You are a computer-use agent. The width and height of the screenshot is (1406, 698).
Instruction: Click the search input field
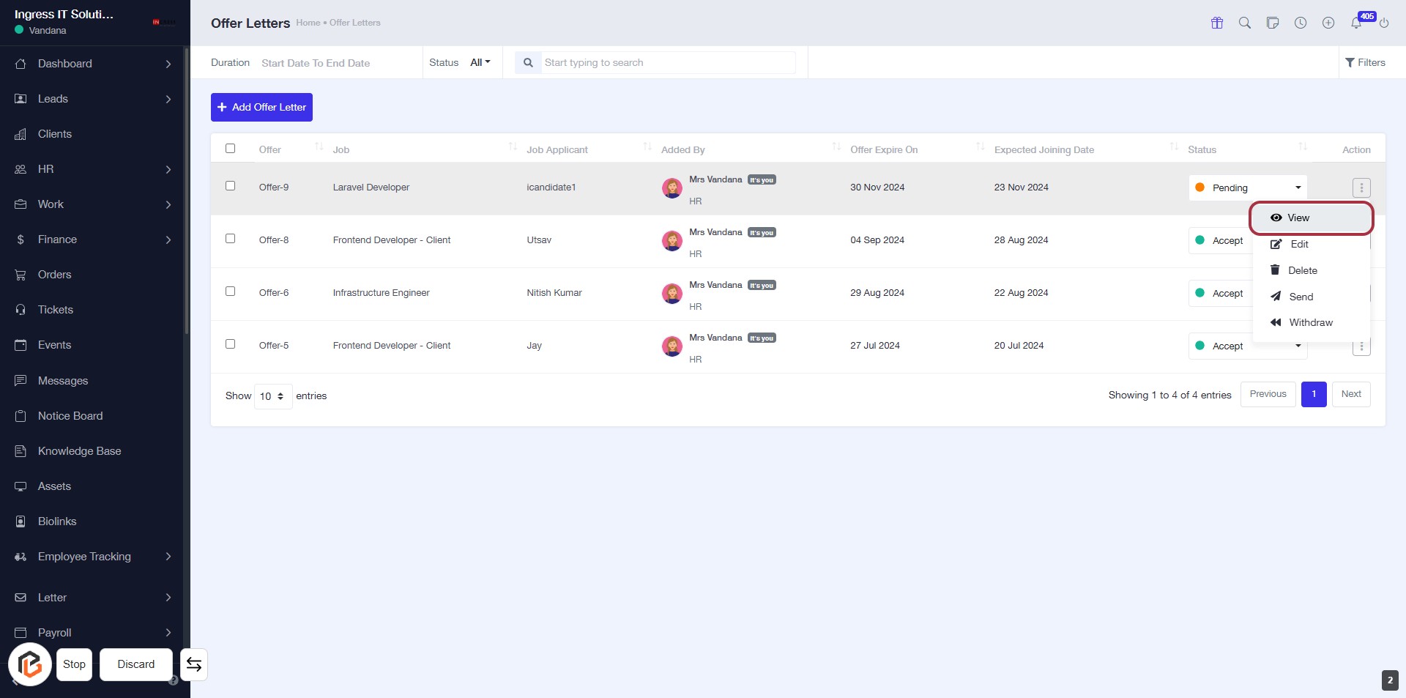tap(667, 63)
